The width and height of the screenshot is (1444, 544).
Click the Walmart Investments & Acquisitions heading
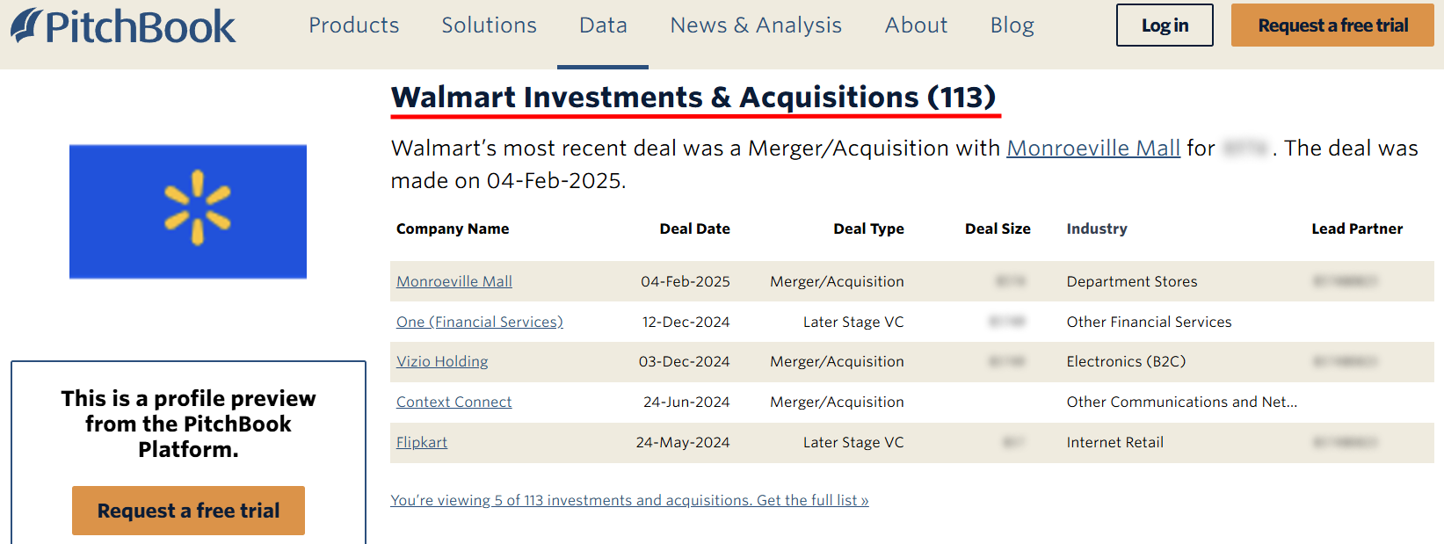tap(693, 97)
